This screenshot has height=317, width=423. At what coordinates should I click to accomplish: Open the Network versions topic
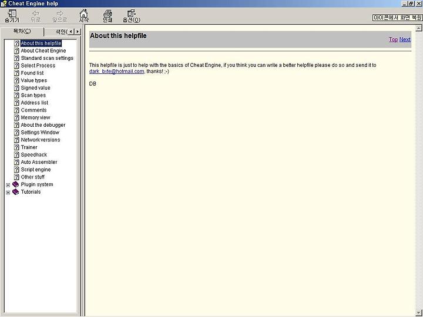(x=41, y=140)
